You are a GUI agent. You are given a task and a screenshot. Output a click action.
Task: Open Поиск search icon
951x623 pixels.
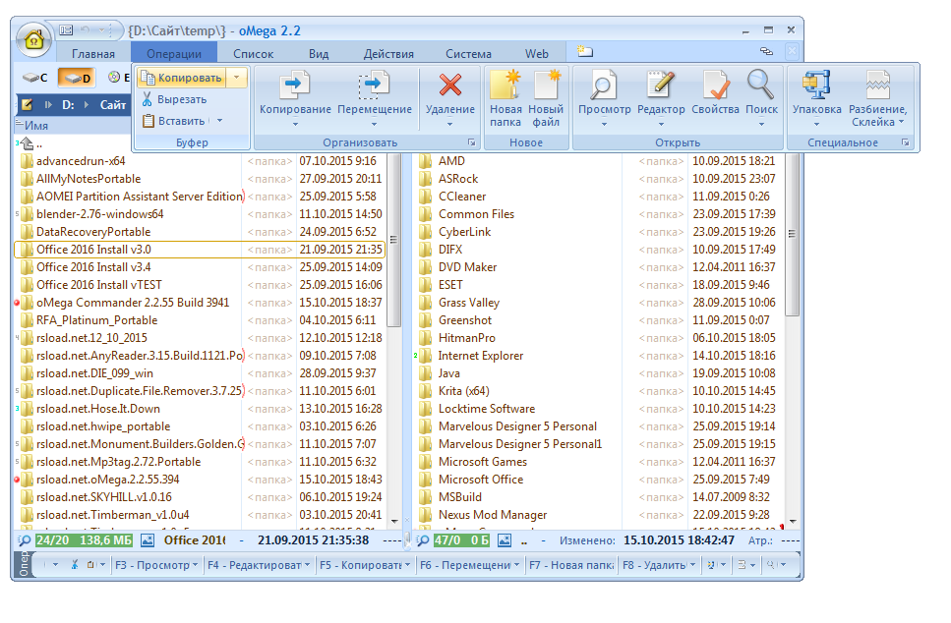click(760, 85)
